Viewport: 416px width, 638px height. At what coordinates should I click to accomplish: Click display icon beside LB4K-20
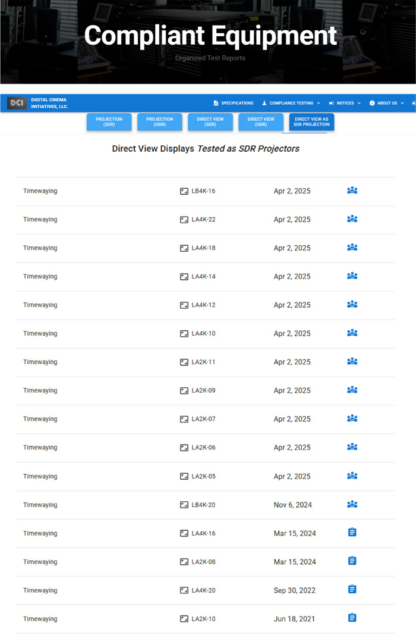click(x=184, y=505)
